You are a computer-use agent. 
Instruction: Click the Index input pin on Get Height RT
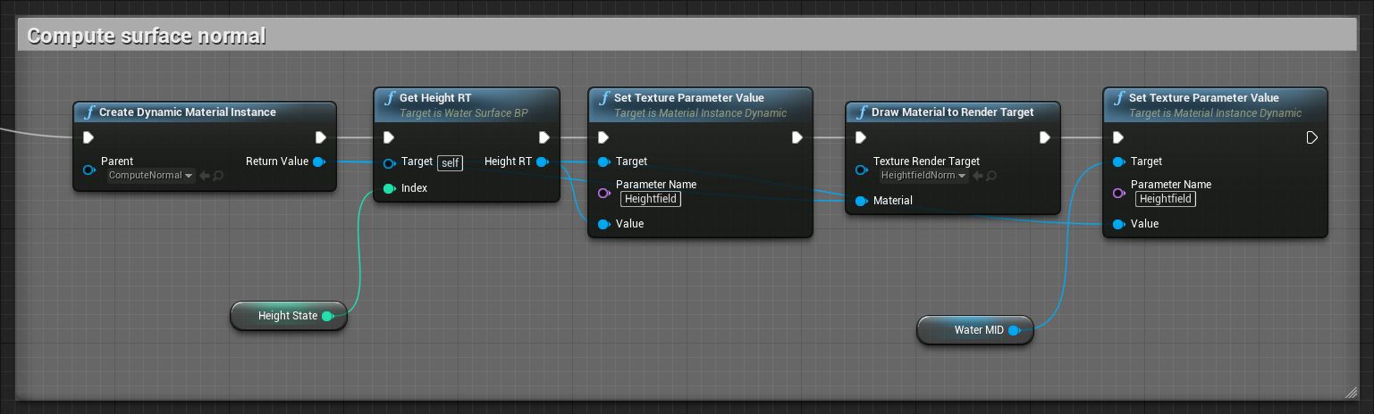click(x=389, y=188)
